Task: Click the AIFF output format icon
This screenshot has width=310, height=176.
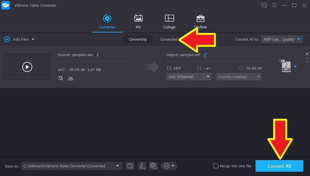Action: tap(286, 67)
